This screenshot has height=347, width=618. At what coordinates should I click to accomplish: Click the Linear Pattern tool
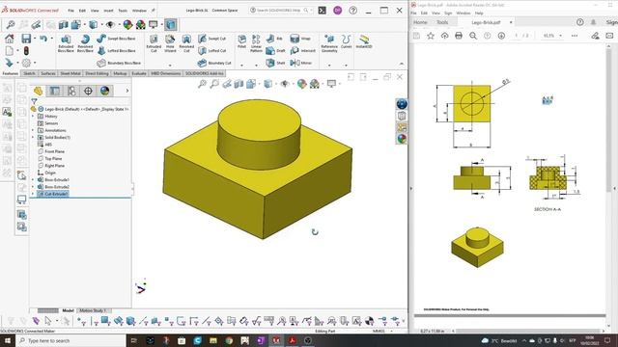(x=256, y=42)
